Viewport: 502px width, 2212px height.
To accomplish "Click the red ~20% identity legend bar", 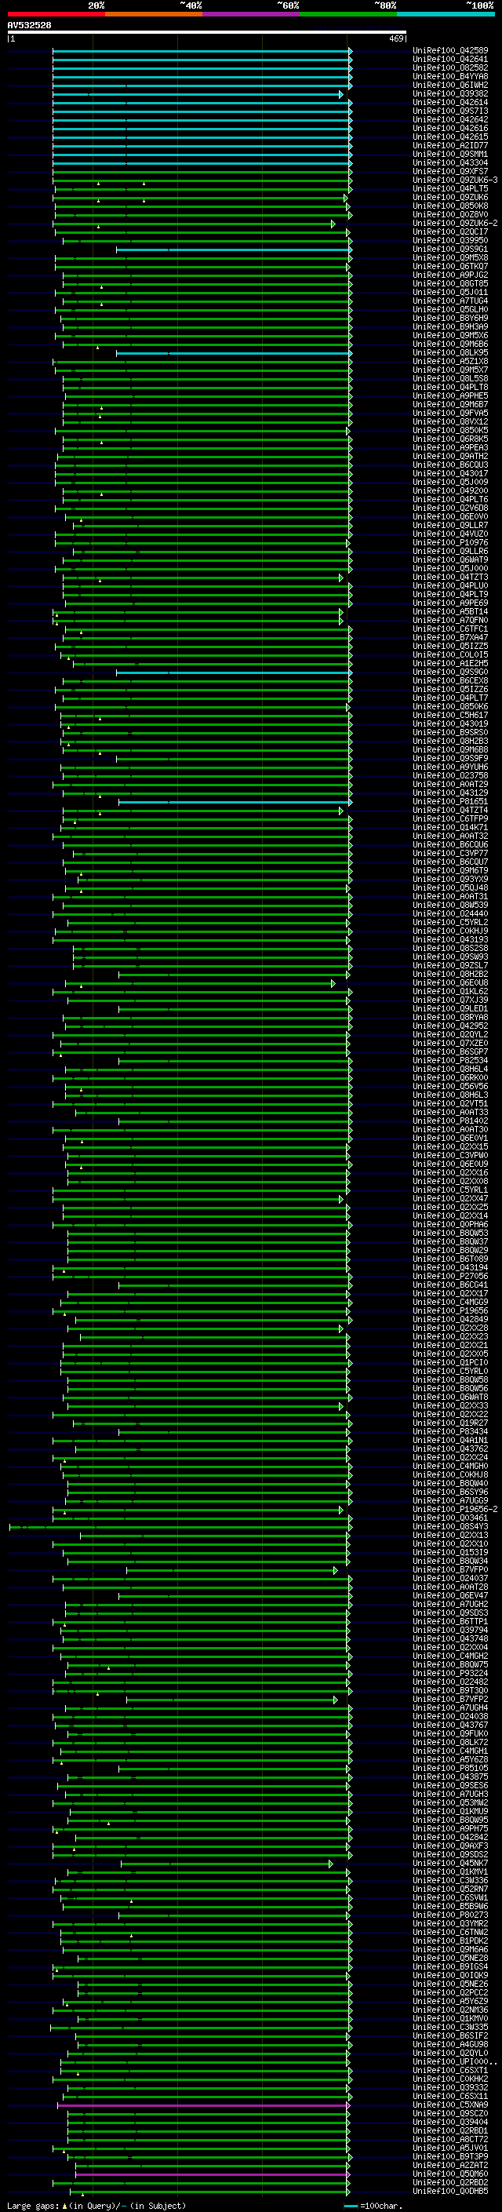I will [x=56, y=14].
